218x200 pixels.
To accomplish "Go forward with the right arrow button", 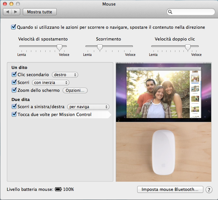I will pos(16,12).
